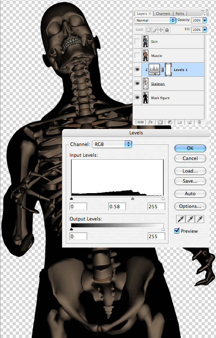Click the Skin layer thumbnail

pos(145,41)
